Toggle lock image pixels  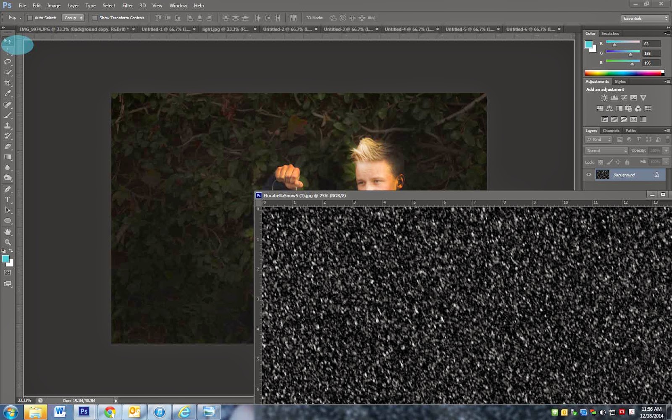(609, 162)
